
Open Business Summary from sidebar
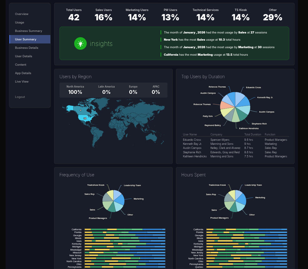click(x=28, y=31)
